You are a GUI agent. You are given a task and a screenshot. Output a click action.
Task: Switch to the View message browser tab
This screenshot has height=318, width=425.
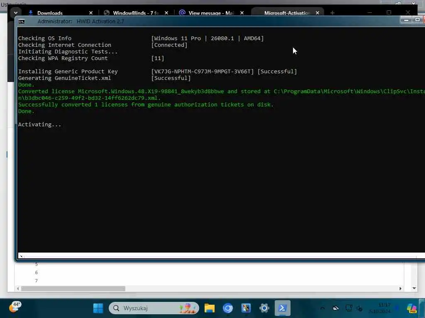211,13
